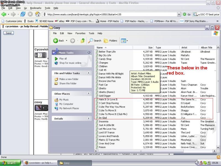The height and width of the screenshot is (166, 221).
Task: Click the green Go icon in Firefox
Action: [185, 14]
